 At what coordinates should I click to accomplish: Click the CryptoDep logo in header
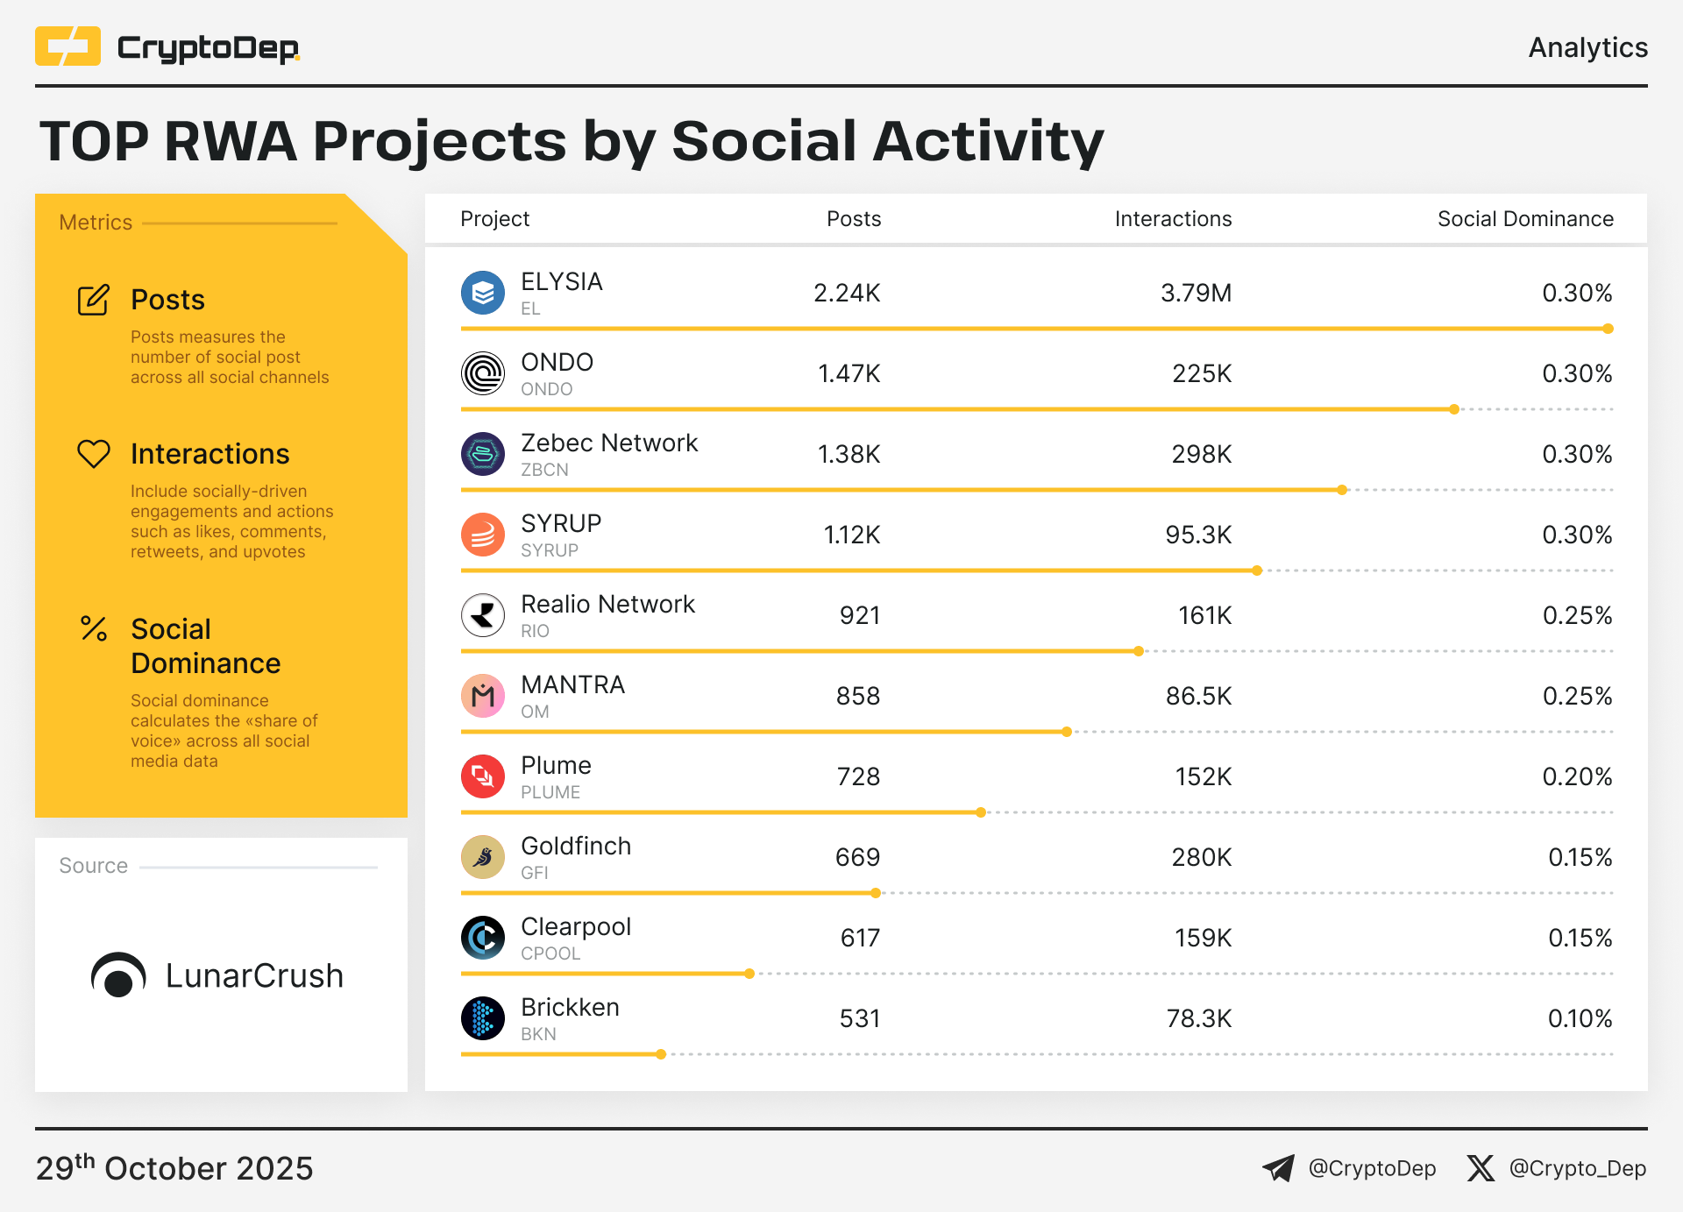pos(167,47)
